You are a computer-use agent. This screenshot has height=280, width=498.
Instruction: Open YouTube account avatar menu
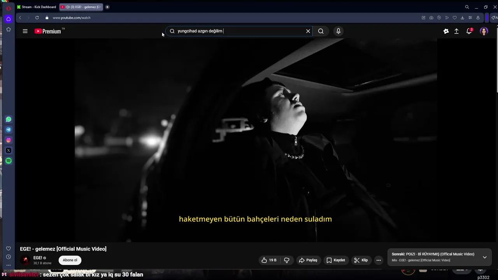(484, 31)
